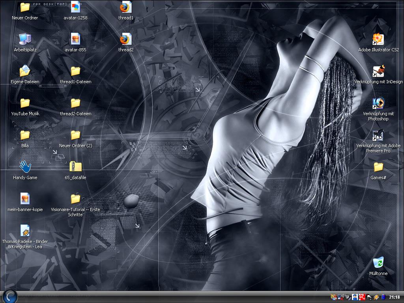
Task: Select the Eigene Dateien folder icon
Action: [x=25, y=71]
